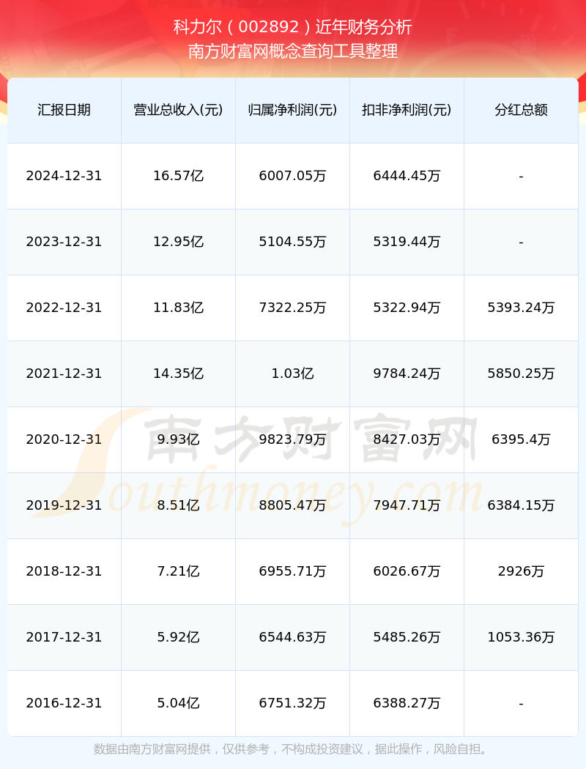586x769 pixels.
Task: Click the 1.03亿 net profit cell
Action: click(292, 374)
